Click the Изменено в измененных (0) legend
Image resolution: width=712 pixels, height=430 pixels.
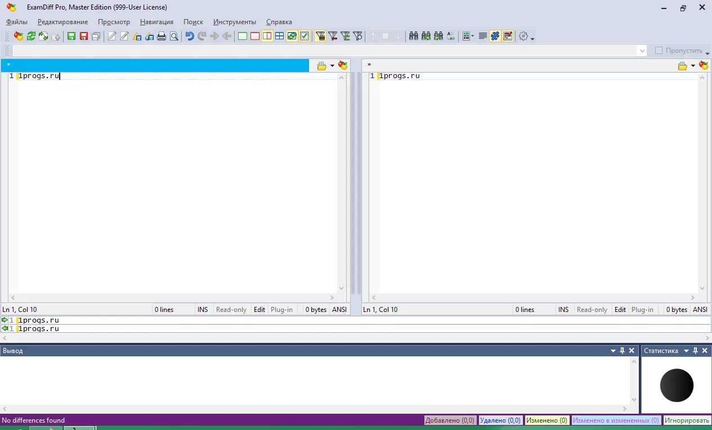tap(616, 420)
